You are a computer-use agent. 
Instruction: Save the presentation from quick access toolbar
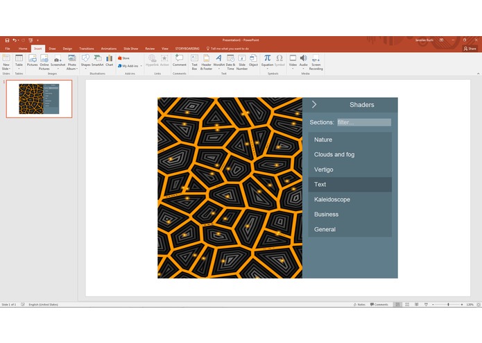click(x=7, y=40)
